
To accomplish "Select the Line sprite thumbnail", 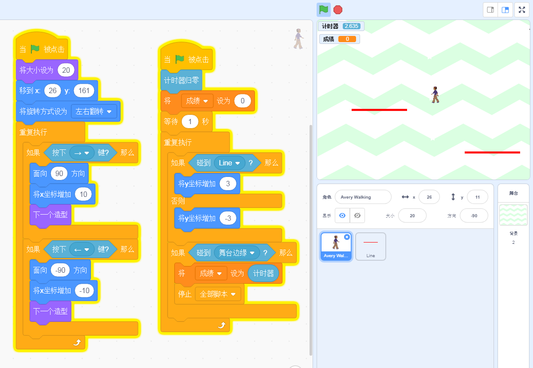I will click(371, 246).
